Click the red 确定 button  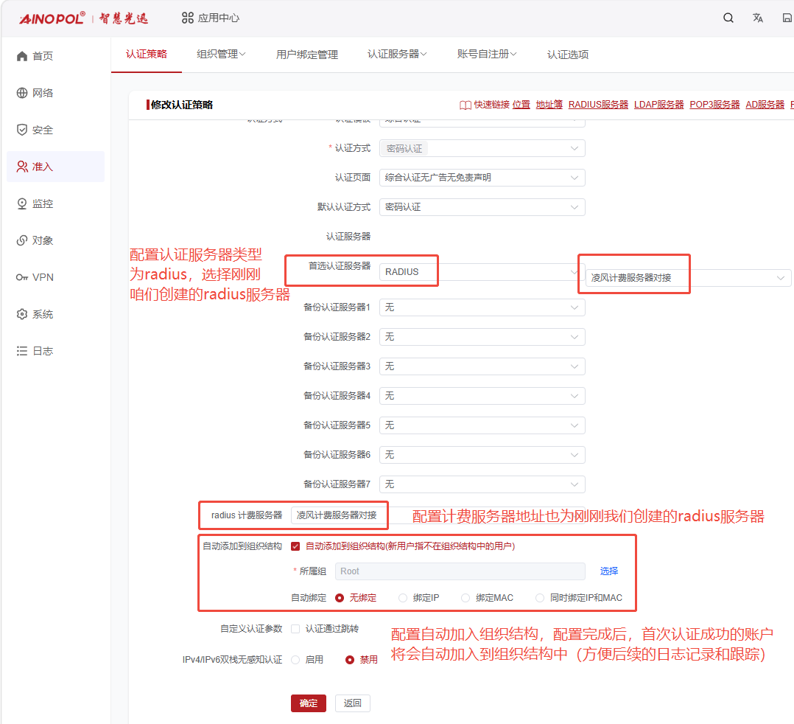tap(309, 703)
